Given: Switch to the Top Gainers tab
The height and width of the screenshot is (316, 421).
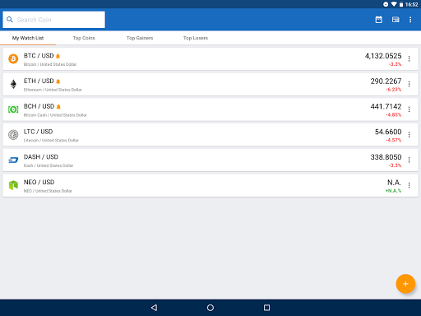Looking at the screenshot, I should coord(140,38).
